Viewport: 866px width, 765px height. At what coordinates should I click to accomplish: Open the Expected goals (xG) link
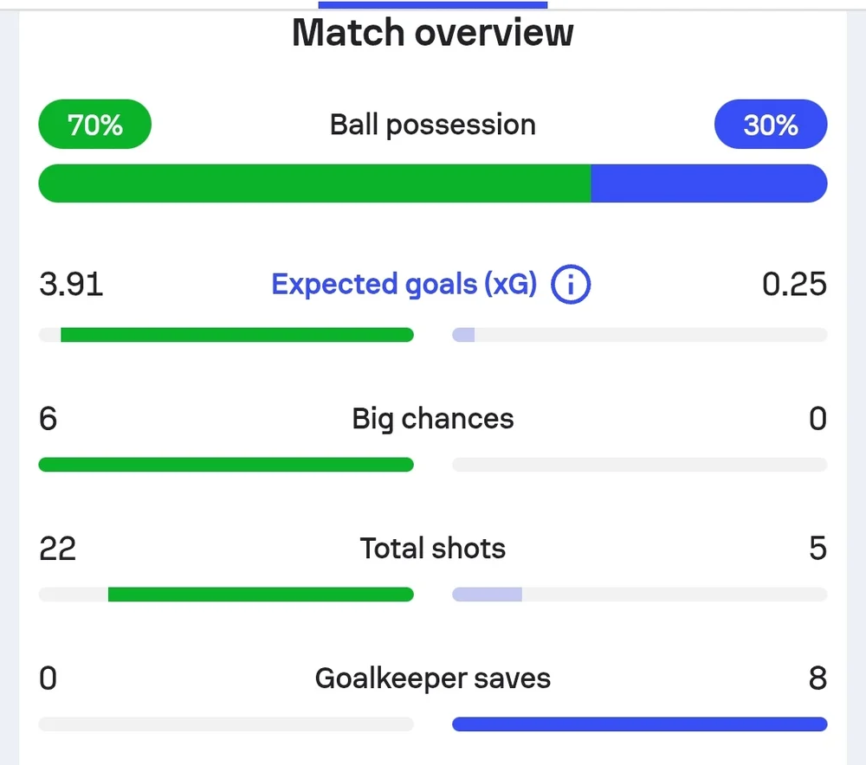404,285
